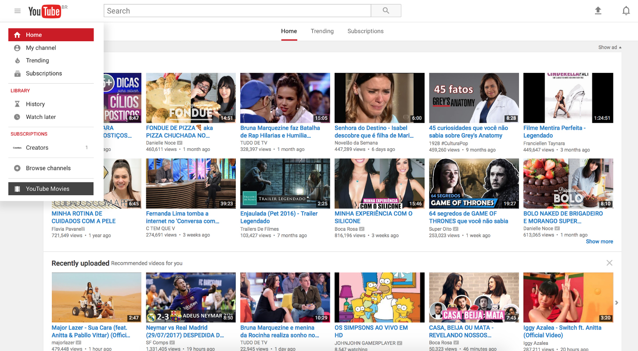The image size is (638, 351).
Task: Open Neymar vs Real Madrid video title
Action: point(185,331)
